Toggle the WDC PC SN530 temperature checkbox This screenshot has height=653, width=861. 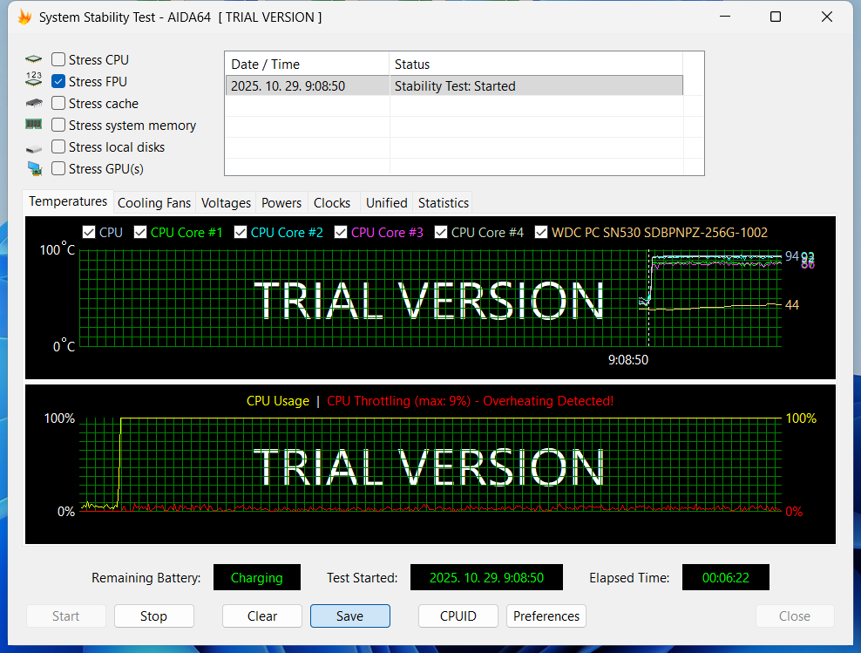click(x=542, y=232)
